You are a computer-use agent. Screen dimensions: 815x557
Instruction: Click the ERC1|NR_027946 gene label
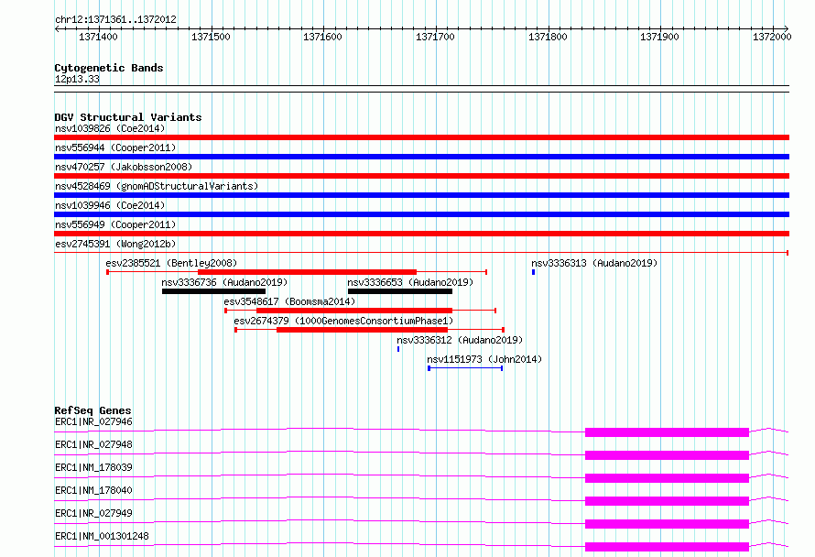pos(93,421)
